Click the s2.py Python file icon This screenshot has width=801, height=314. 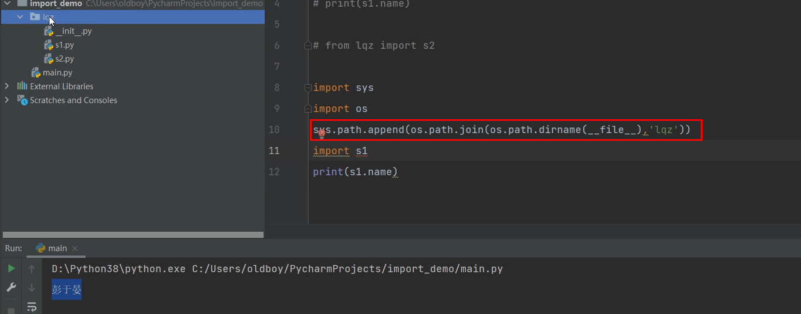pos(49,59)
